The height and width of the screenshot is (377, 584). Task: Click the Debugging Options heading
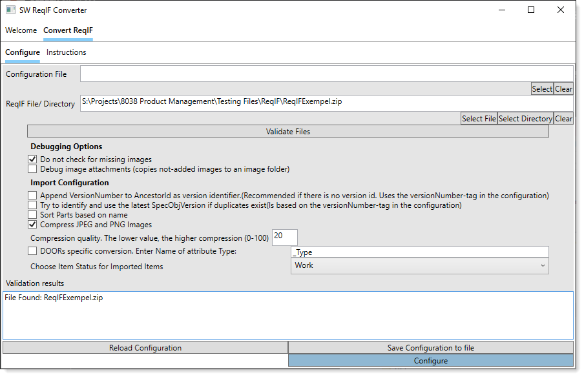pos(67,147)
